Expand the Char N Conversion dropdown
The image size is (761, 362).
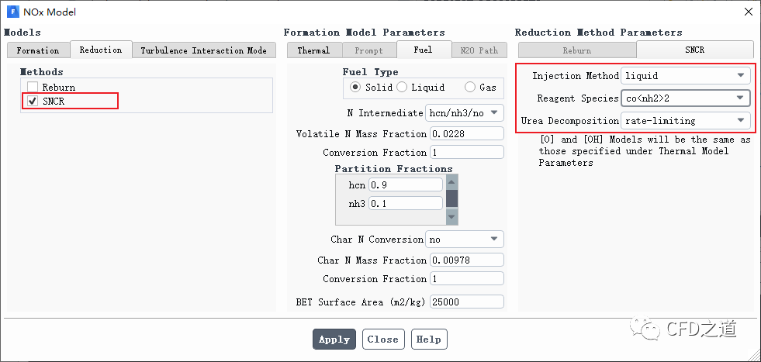click(x=464, y=240)
